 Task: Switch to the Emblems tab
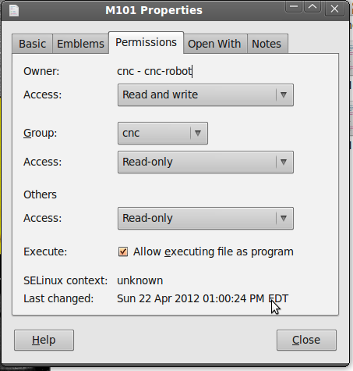[x=80, y=44]
